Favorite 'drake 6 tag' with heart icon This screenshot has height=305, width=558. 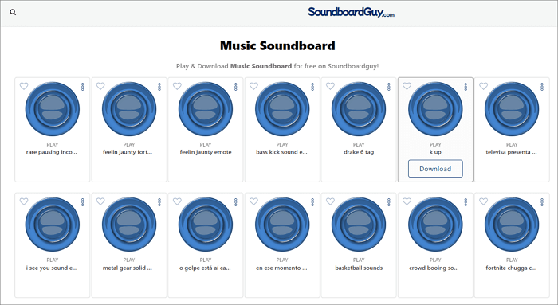(330, 86)
